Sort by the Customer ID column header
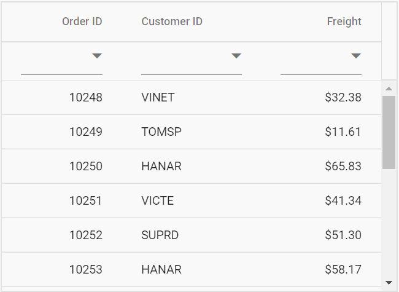Screen dimensions: 399x292 coord(172,22)
